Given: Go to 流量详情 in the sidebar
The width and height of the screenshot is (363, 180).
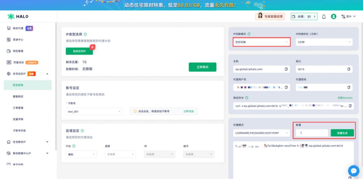Looking at the screenshot, I should [18, 119].
